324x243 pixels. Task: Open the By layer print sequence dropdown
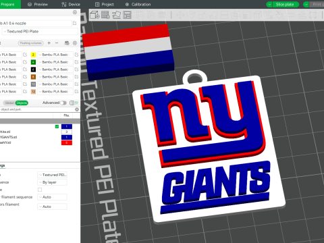[52, 182]
